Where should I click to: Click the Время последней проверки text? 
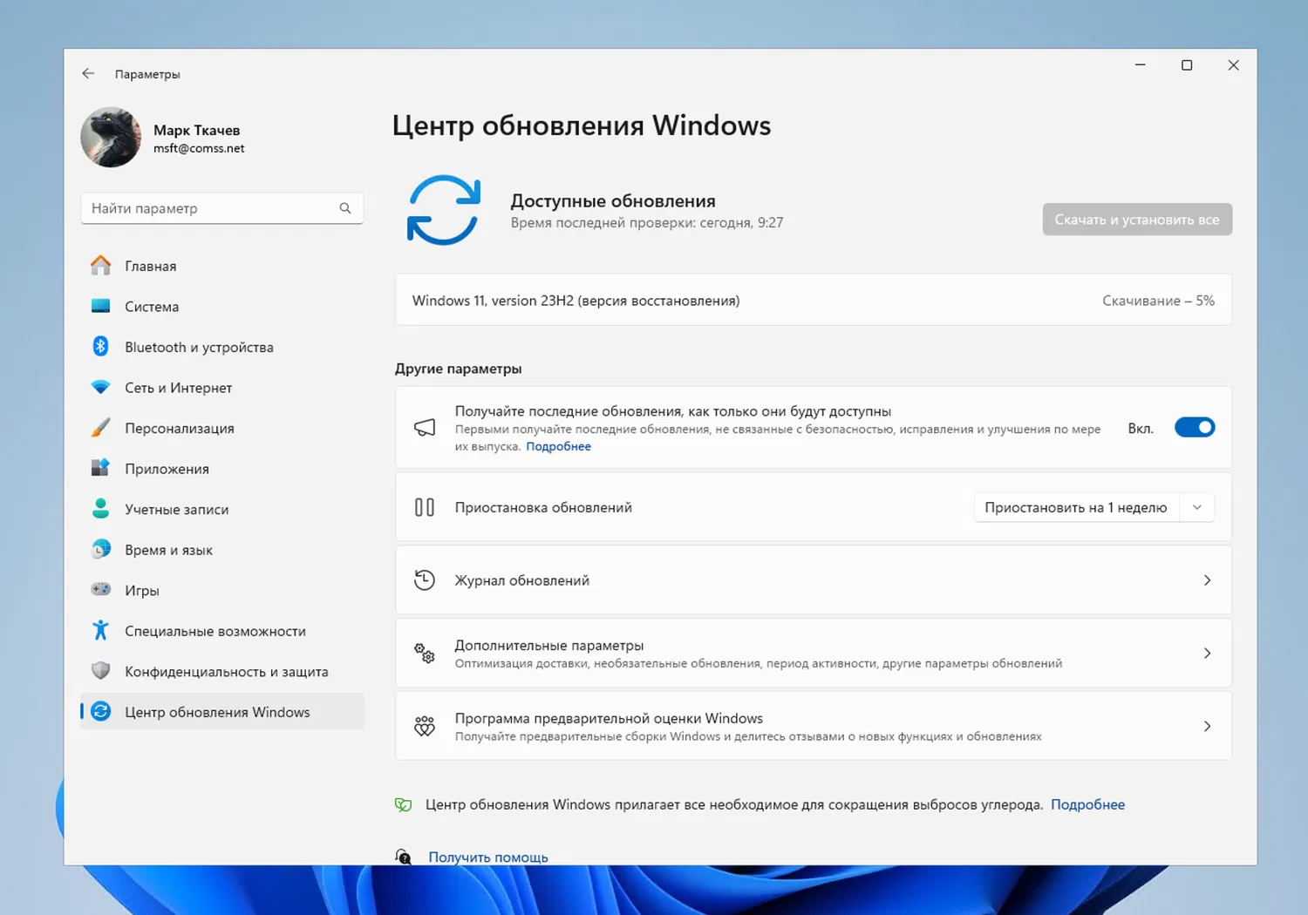pos(647,222)
